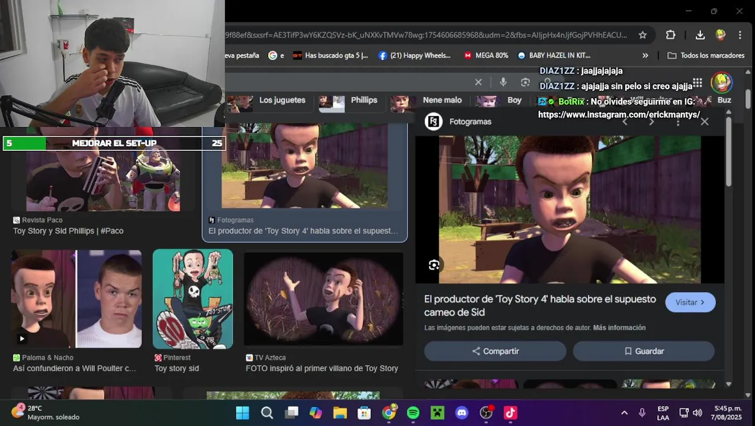755x426 pixels.
Task: Open the TV Azteca Sid thumbnail
Action: pyautogui.click(x=323, y=299)
